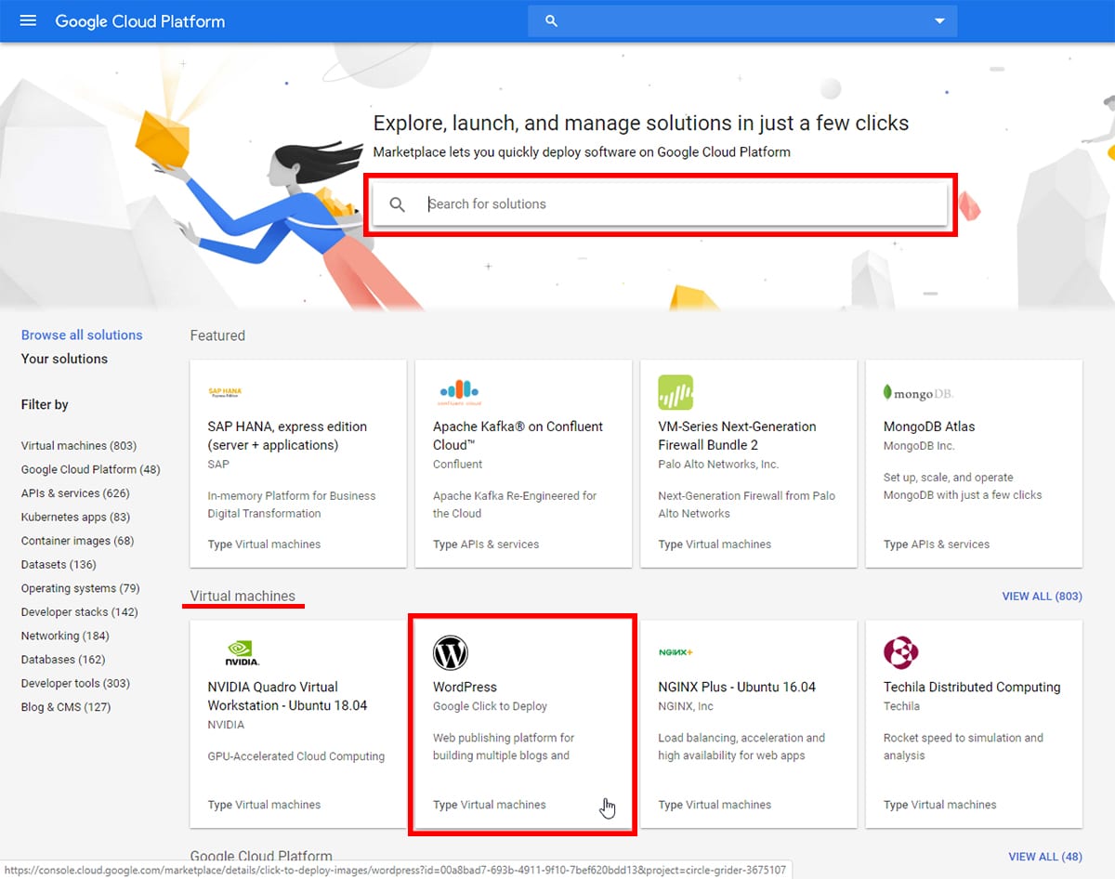Click the NGINX Plus logo icon
Viewport: 1115px width, 879px height.
[x=676, y=652]
